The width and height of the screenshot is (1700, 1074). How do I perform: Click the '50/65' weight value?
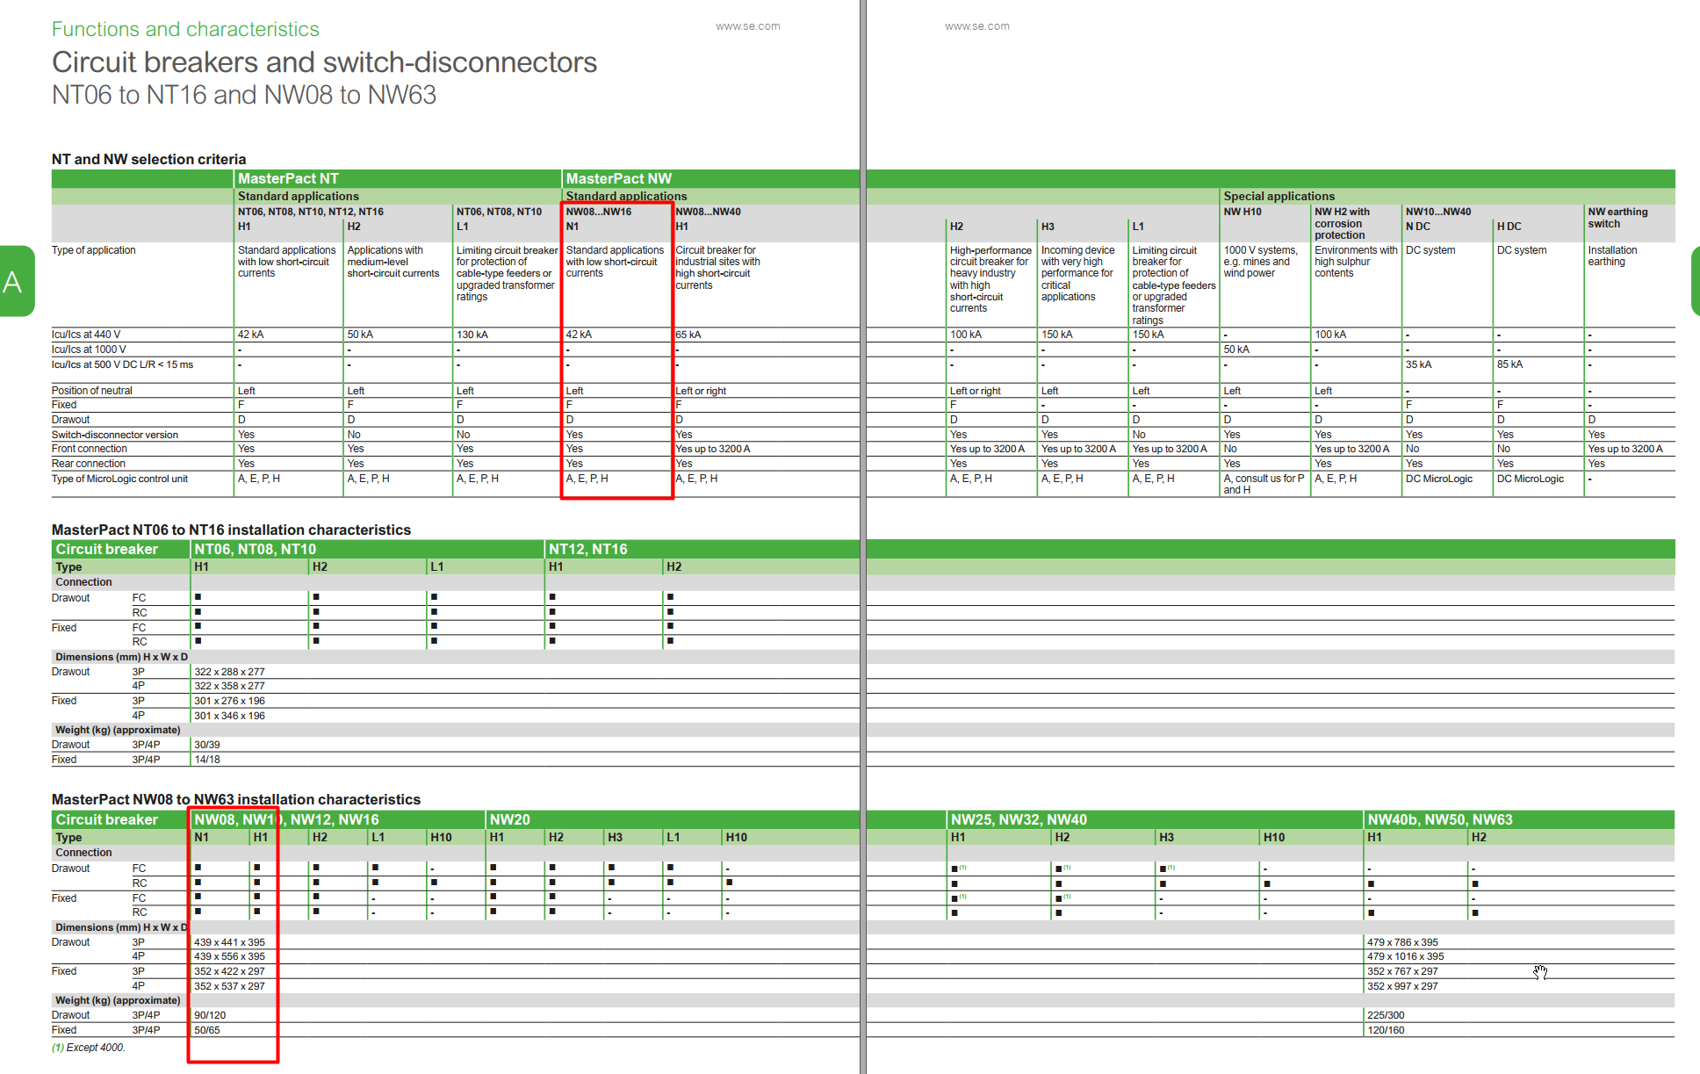point(207,1030)
